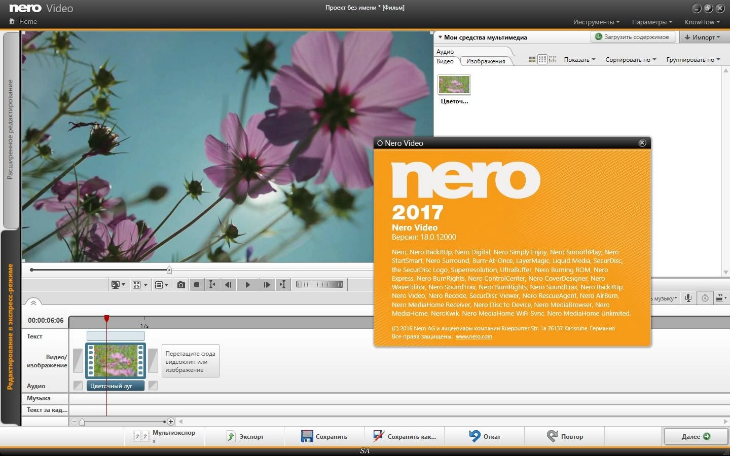730x456 pixels.
Task: Step forward one frame
Action: tap(267, 285)
